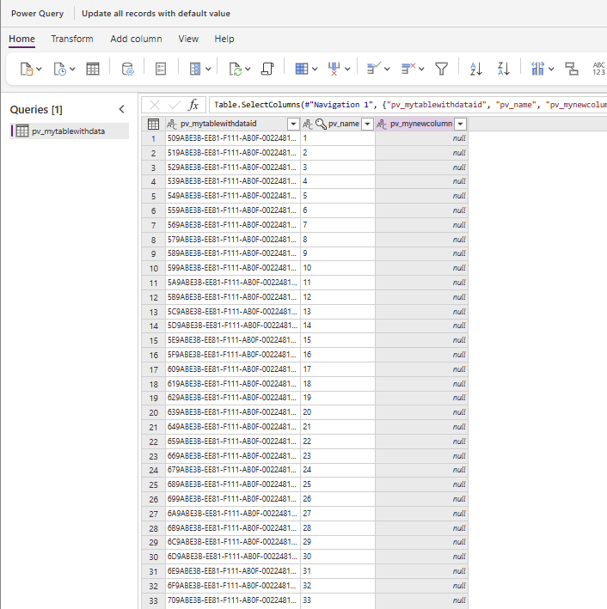Click the cell starting 5A9ABE3B-EE81
Screen dimensions: 607x609
tap(233, 283)
